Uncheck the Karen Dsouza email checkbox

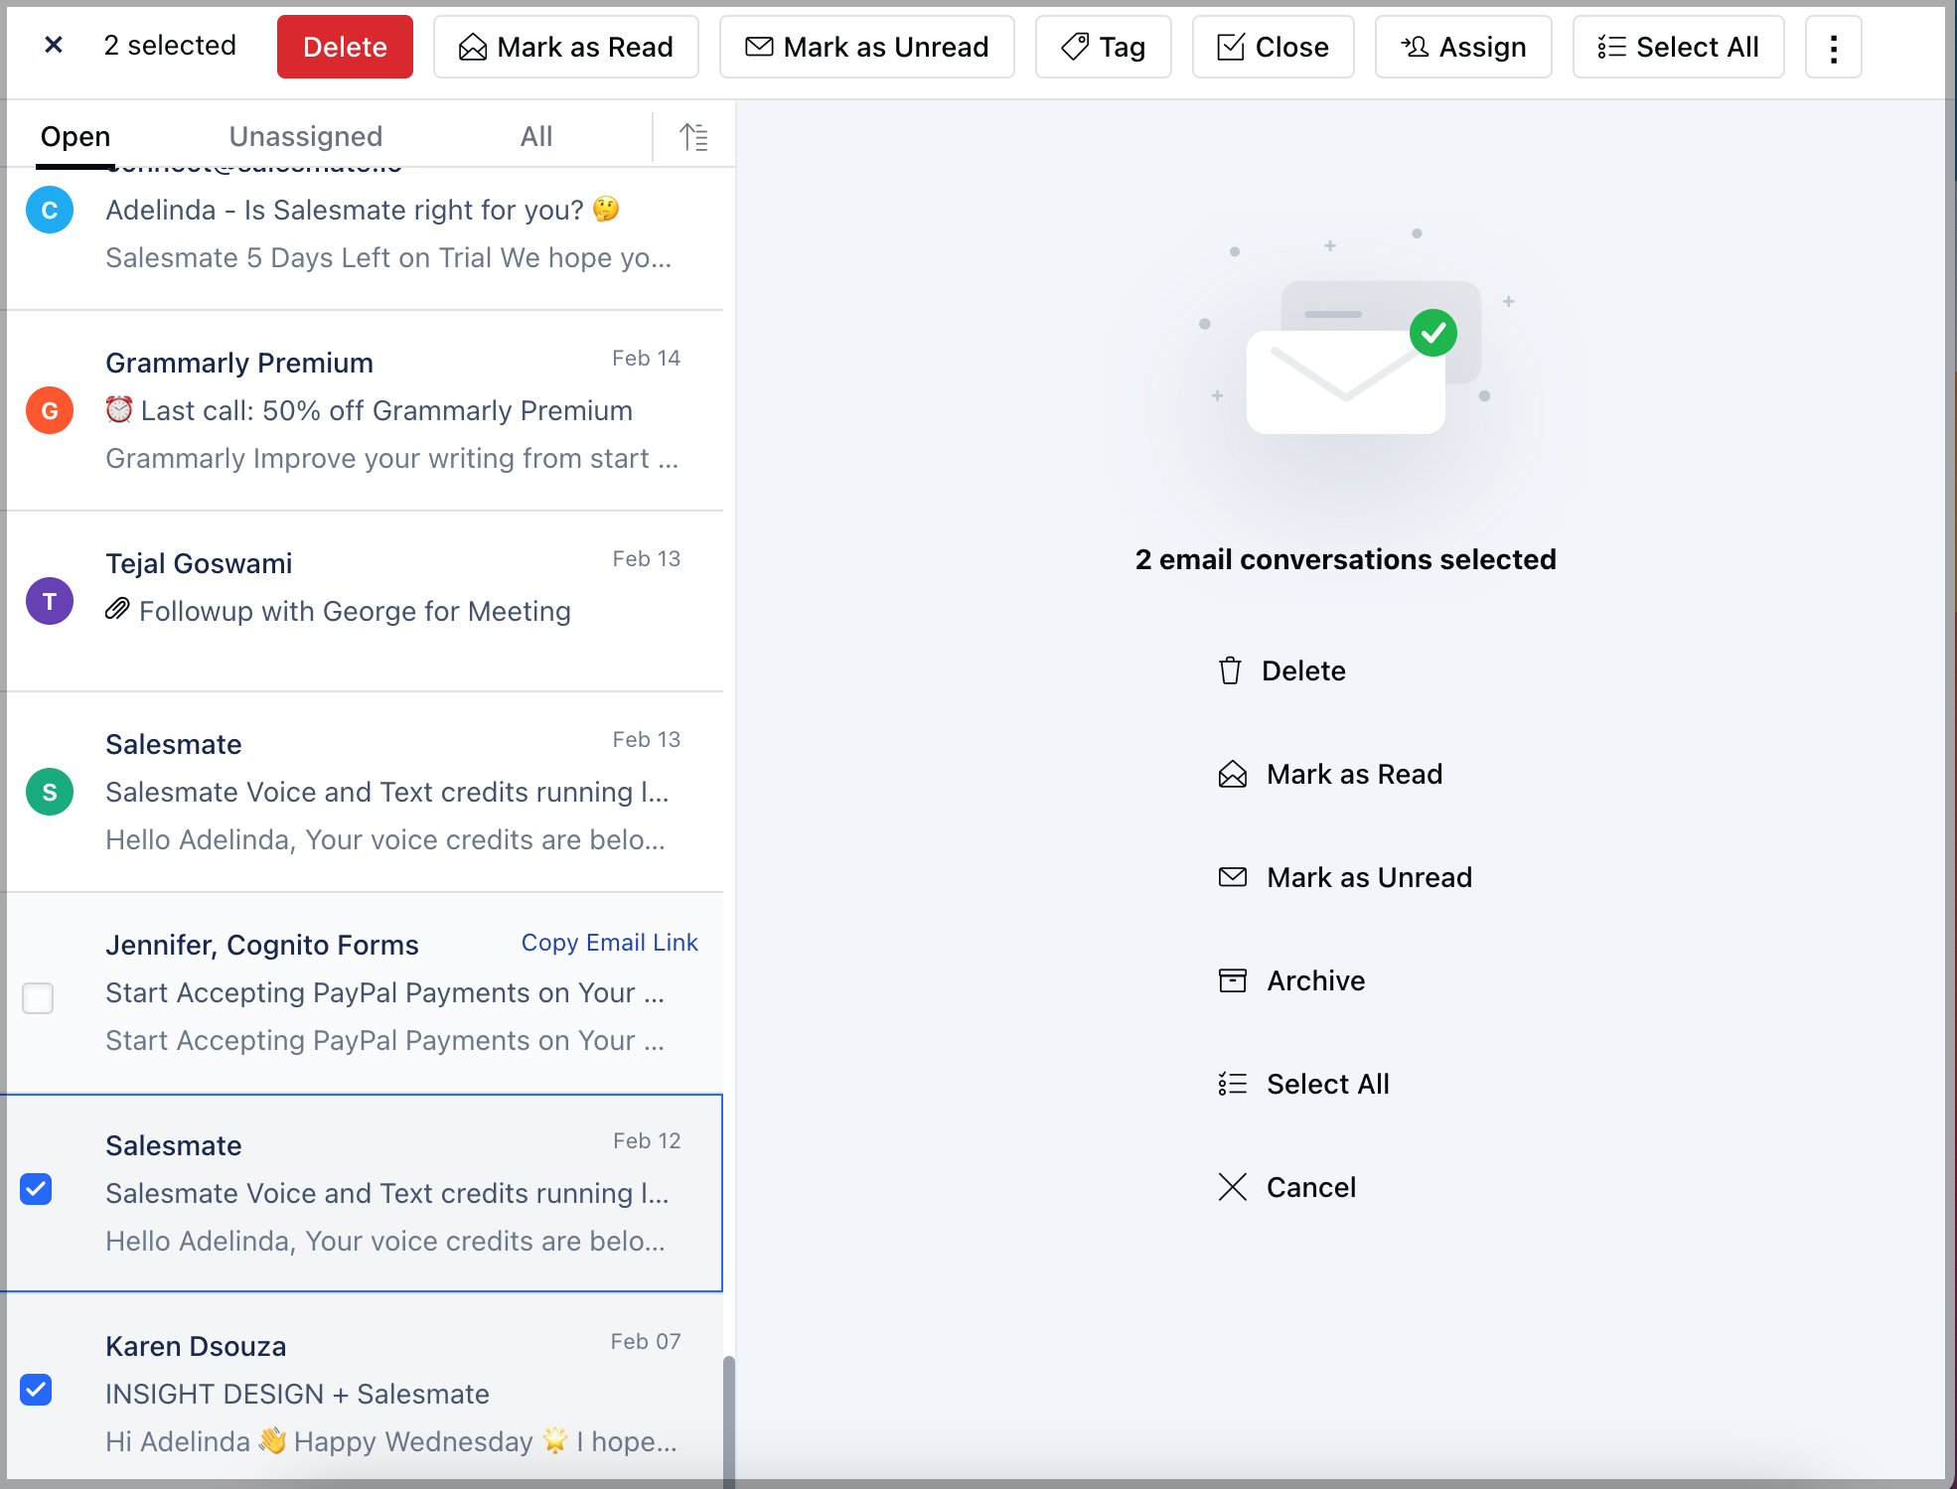[37, 1390]
